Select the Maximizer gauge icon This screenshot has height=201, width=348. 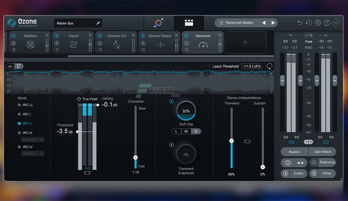click(203, 45)
